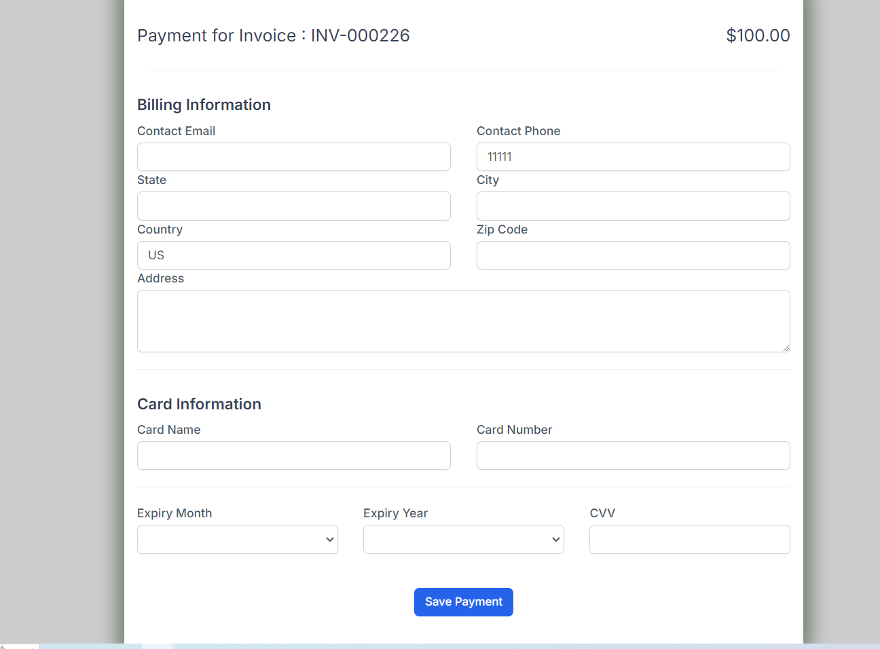Screen dimensions: 880x649
Task: Select the Card Number input box
Action: point(633,456)
